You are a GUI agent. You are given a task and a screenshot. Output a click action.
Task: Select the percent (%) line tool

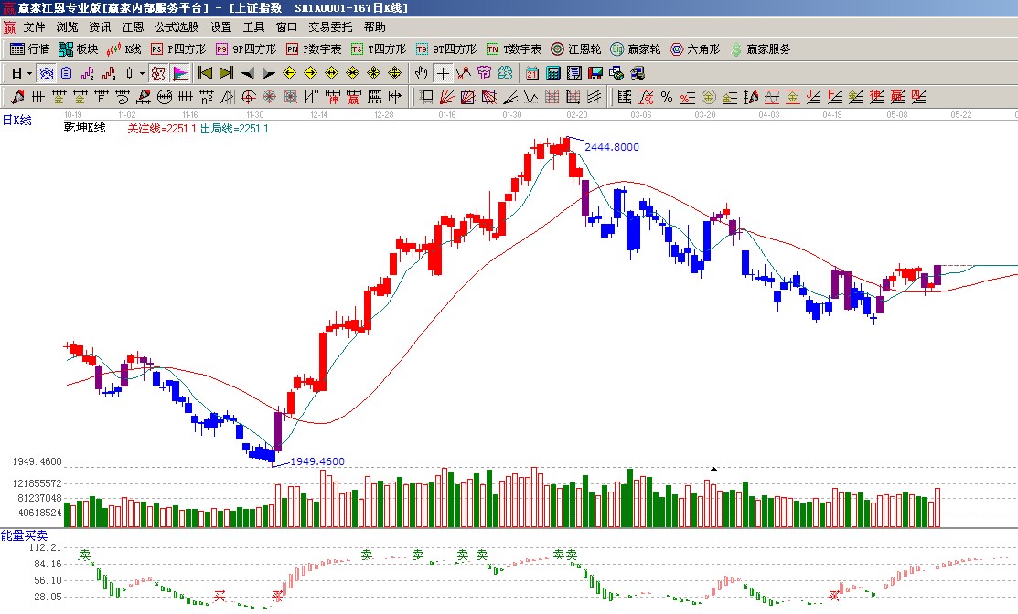click(666, 97)
